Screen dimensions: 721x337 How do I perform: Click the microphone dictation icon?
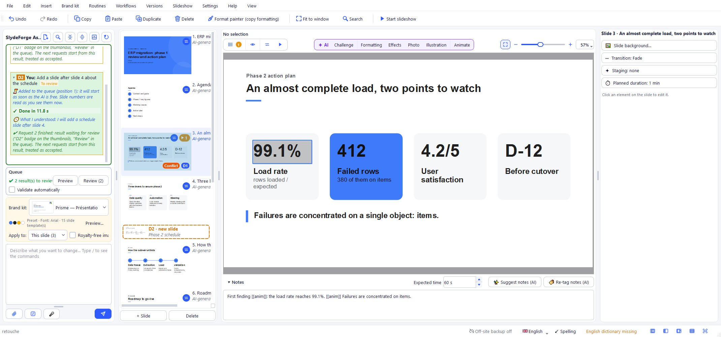coord(52,314)
